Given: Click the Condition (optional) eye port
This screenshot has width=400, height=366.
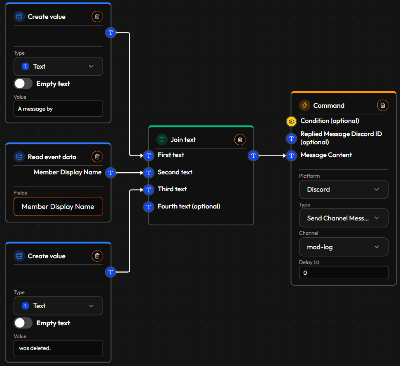Looking at the screenshot, I should click(x=291, y=121).
